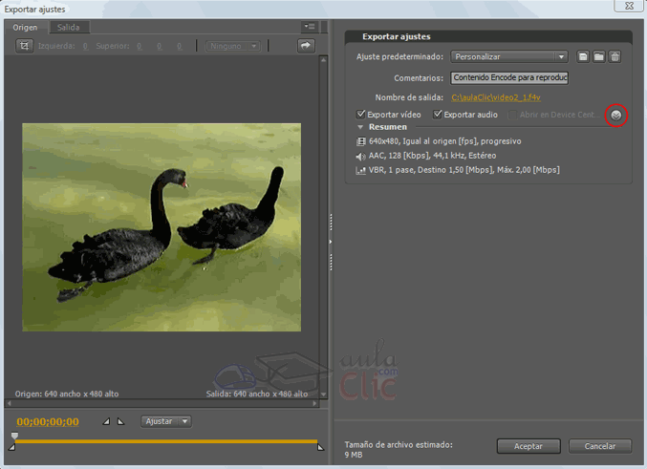Open the preview panel options menu icon
This screenshot has height=469, width=647.
pyautogui.click(x=309, y=27)
